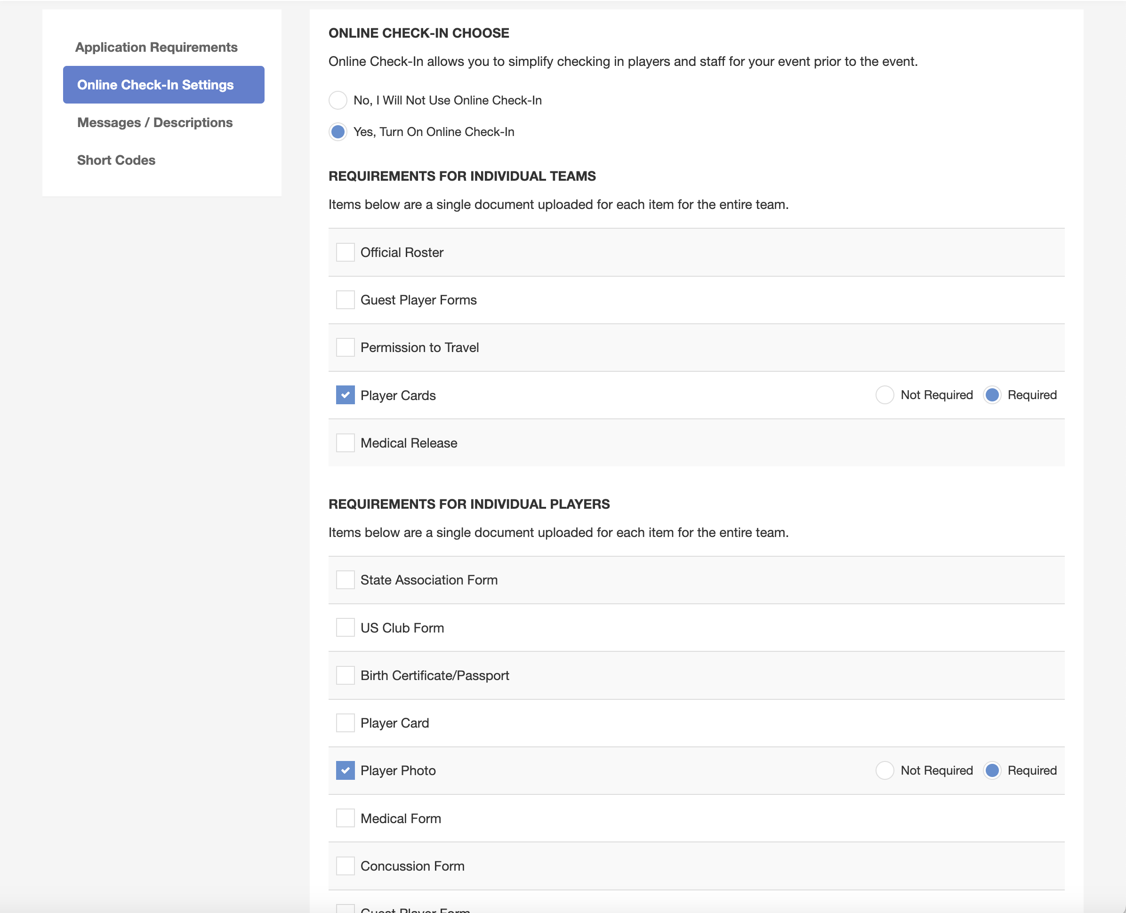Open Short Codes section

pos(116,160)
